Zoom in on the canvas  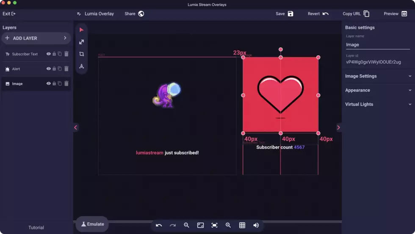228,225
